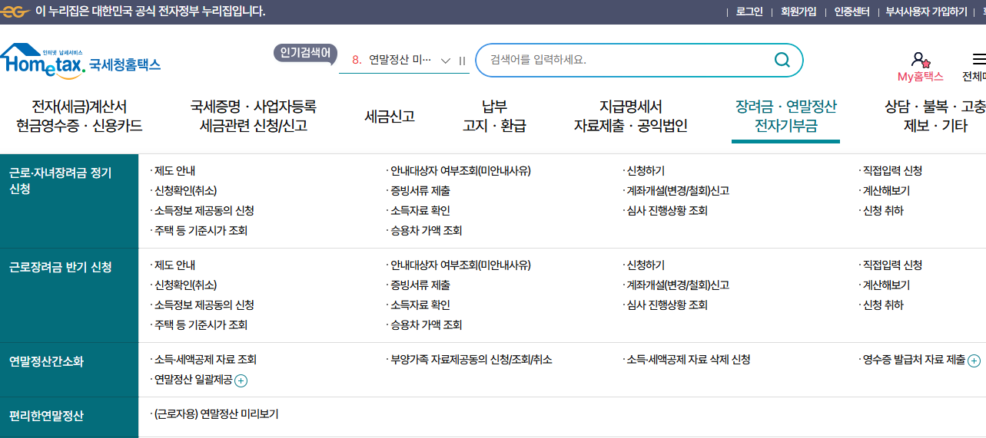
Task: Open 상담·불복·고충 제보·기타 menu
Action: (935, 117)
